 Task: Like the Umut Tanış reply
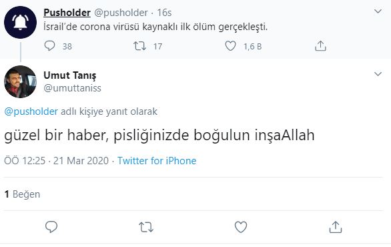[241, 227]
